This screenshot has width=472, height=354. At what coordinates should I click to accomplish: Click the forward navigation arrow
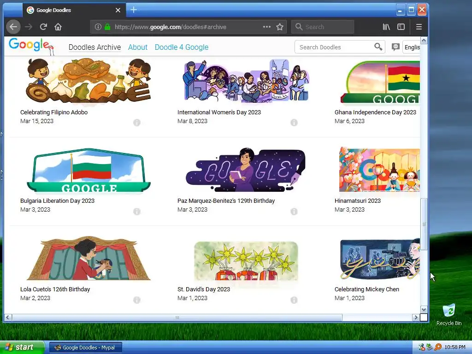coord(29,27)
